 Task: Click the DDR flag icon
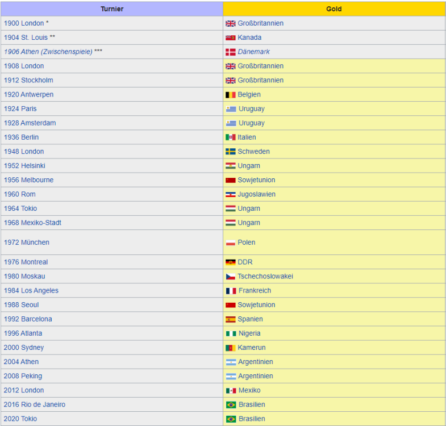pos(230,262)
